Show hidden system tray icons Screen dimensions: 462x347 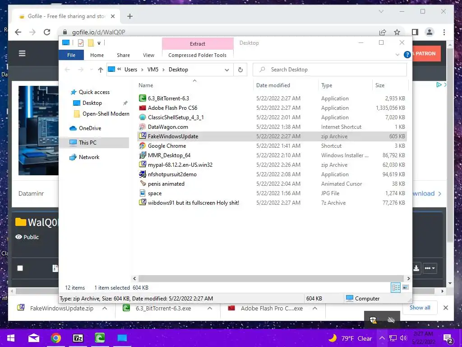382,338
